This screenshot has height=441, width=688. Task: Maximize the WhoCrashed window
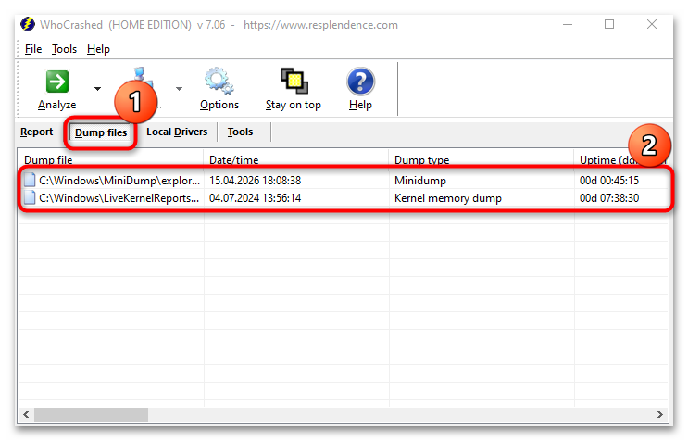pyautogui.click(x=609, y=24)
